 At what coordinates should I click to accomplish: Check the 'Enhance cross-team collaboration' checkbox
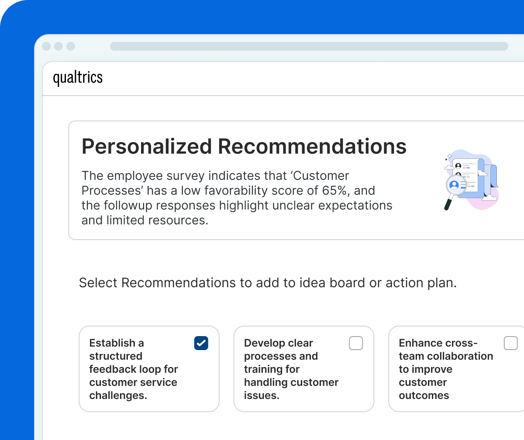point(510,343)
